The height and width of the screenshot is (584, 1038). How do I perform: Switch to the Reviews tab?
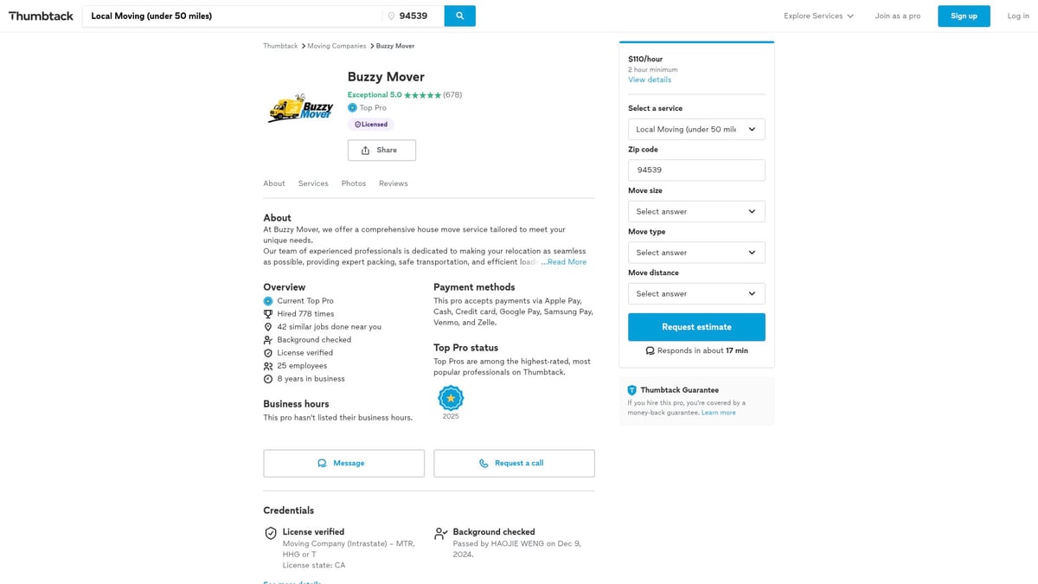(393, 183)
